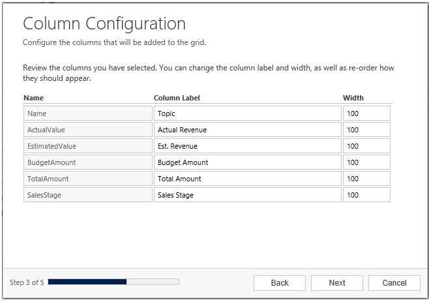
Task: Click the Column Configuration title
Action: 104,24
